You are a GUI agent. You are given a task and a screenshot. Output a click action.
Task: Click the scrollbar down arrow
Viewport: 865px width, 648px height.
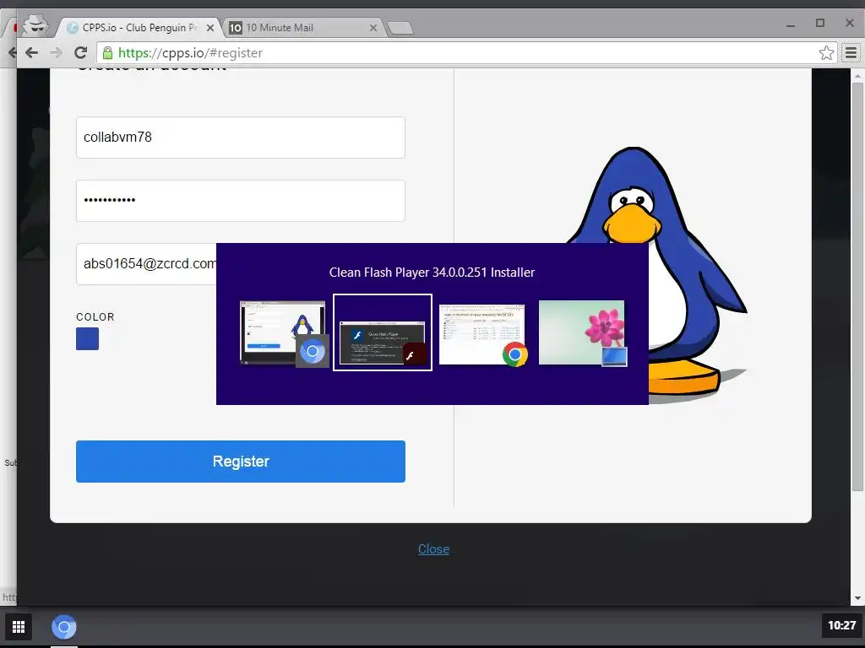pyautogui.click(x=857, y=598)
